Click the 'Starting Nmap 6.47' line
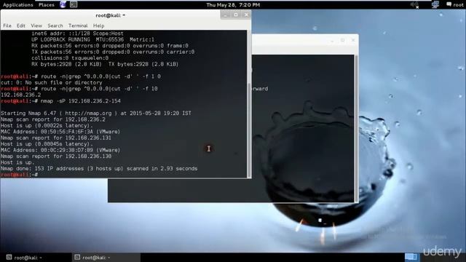This screenshot has height=262, width=466. [96, 114]
